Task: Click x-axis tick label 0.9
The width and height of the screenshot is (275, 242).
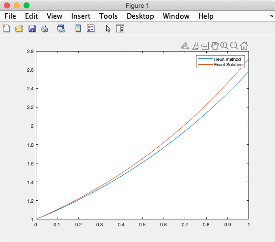Action: [228, 225]
